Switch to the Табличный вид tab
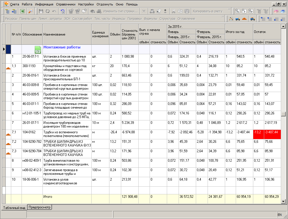Image resolution: width=288 pixels, height=219 pixels. click(x=14, y=208)
